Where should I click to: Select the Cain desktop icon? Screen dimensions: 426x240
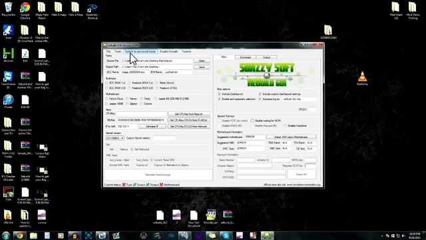(8, 194)
